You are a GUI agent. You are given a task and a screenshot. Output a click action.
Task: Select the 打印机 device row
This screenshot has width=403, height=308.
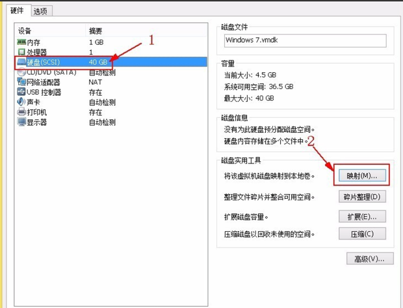point(111,112)
